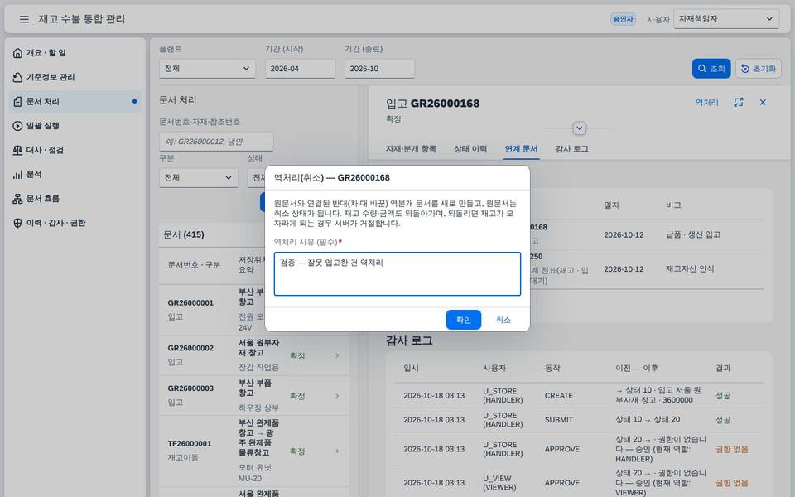This screenshot has width=795, height=497.
Task: Click the 대사·점검 scale icon
Action: point(17,150)
